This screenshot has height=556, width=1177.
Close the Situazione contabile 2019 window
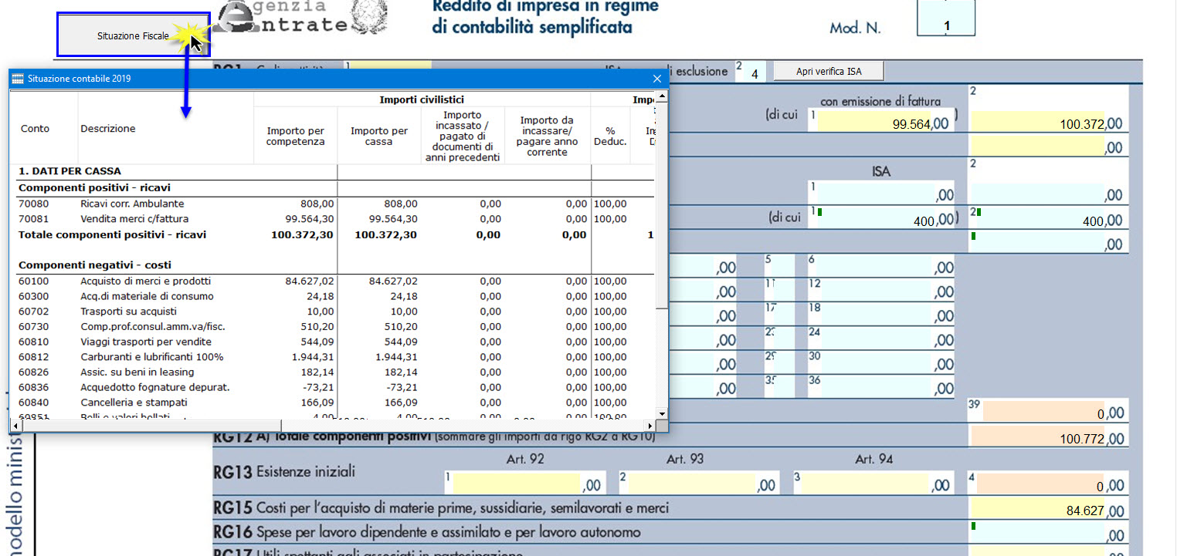point(657,79)
